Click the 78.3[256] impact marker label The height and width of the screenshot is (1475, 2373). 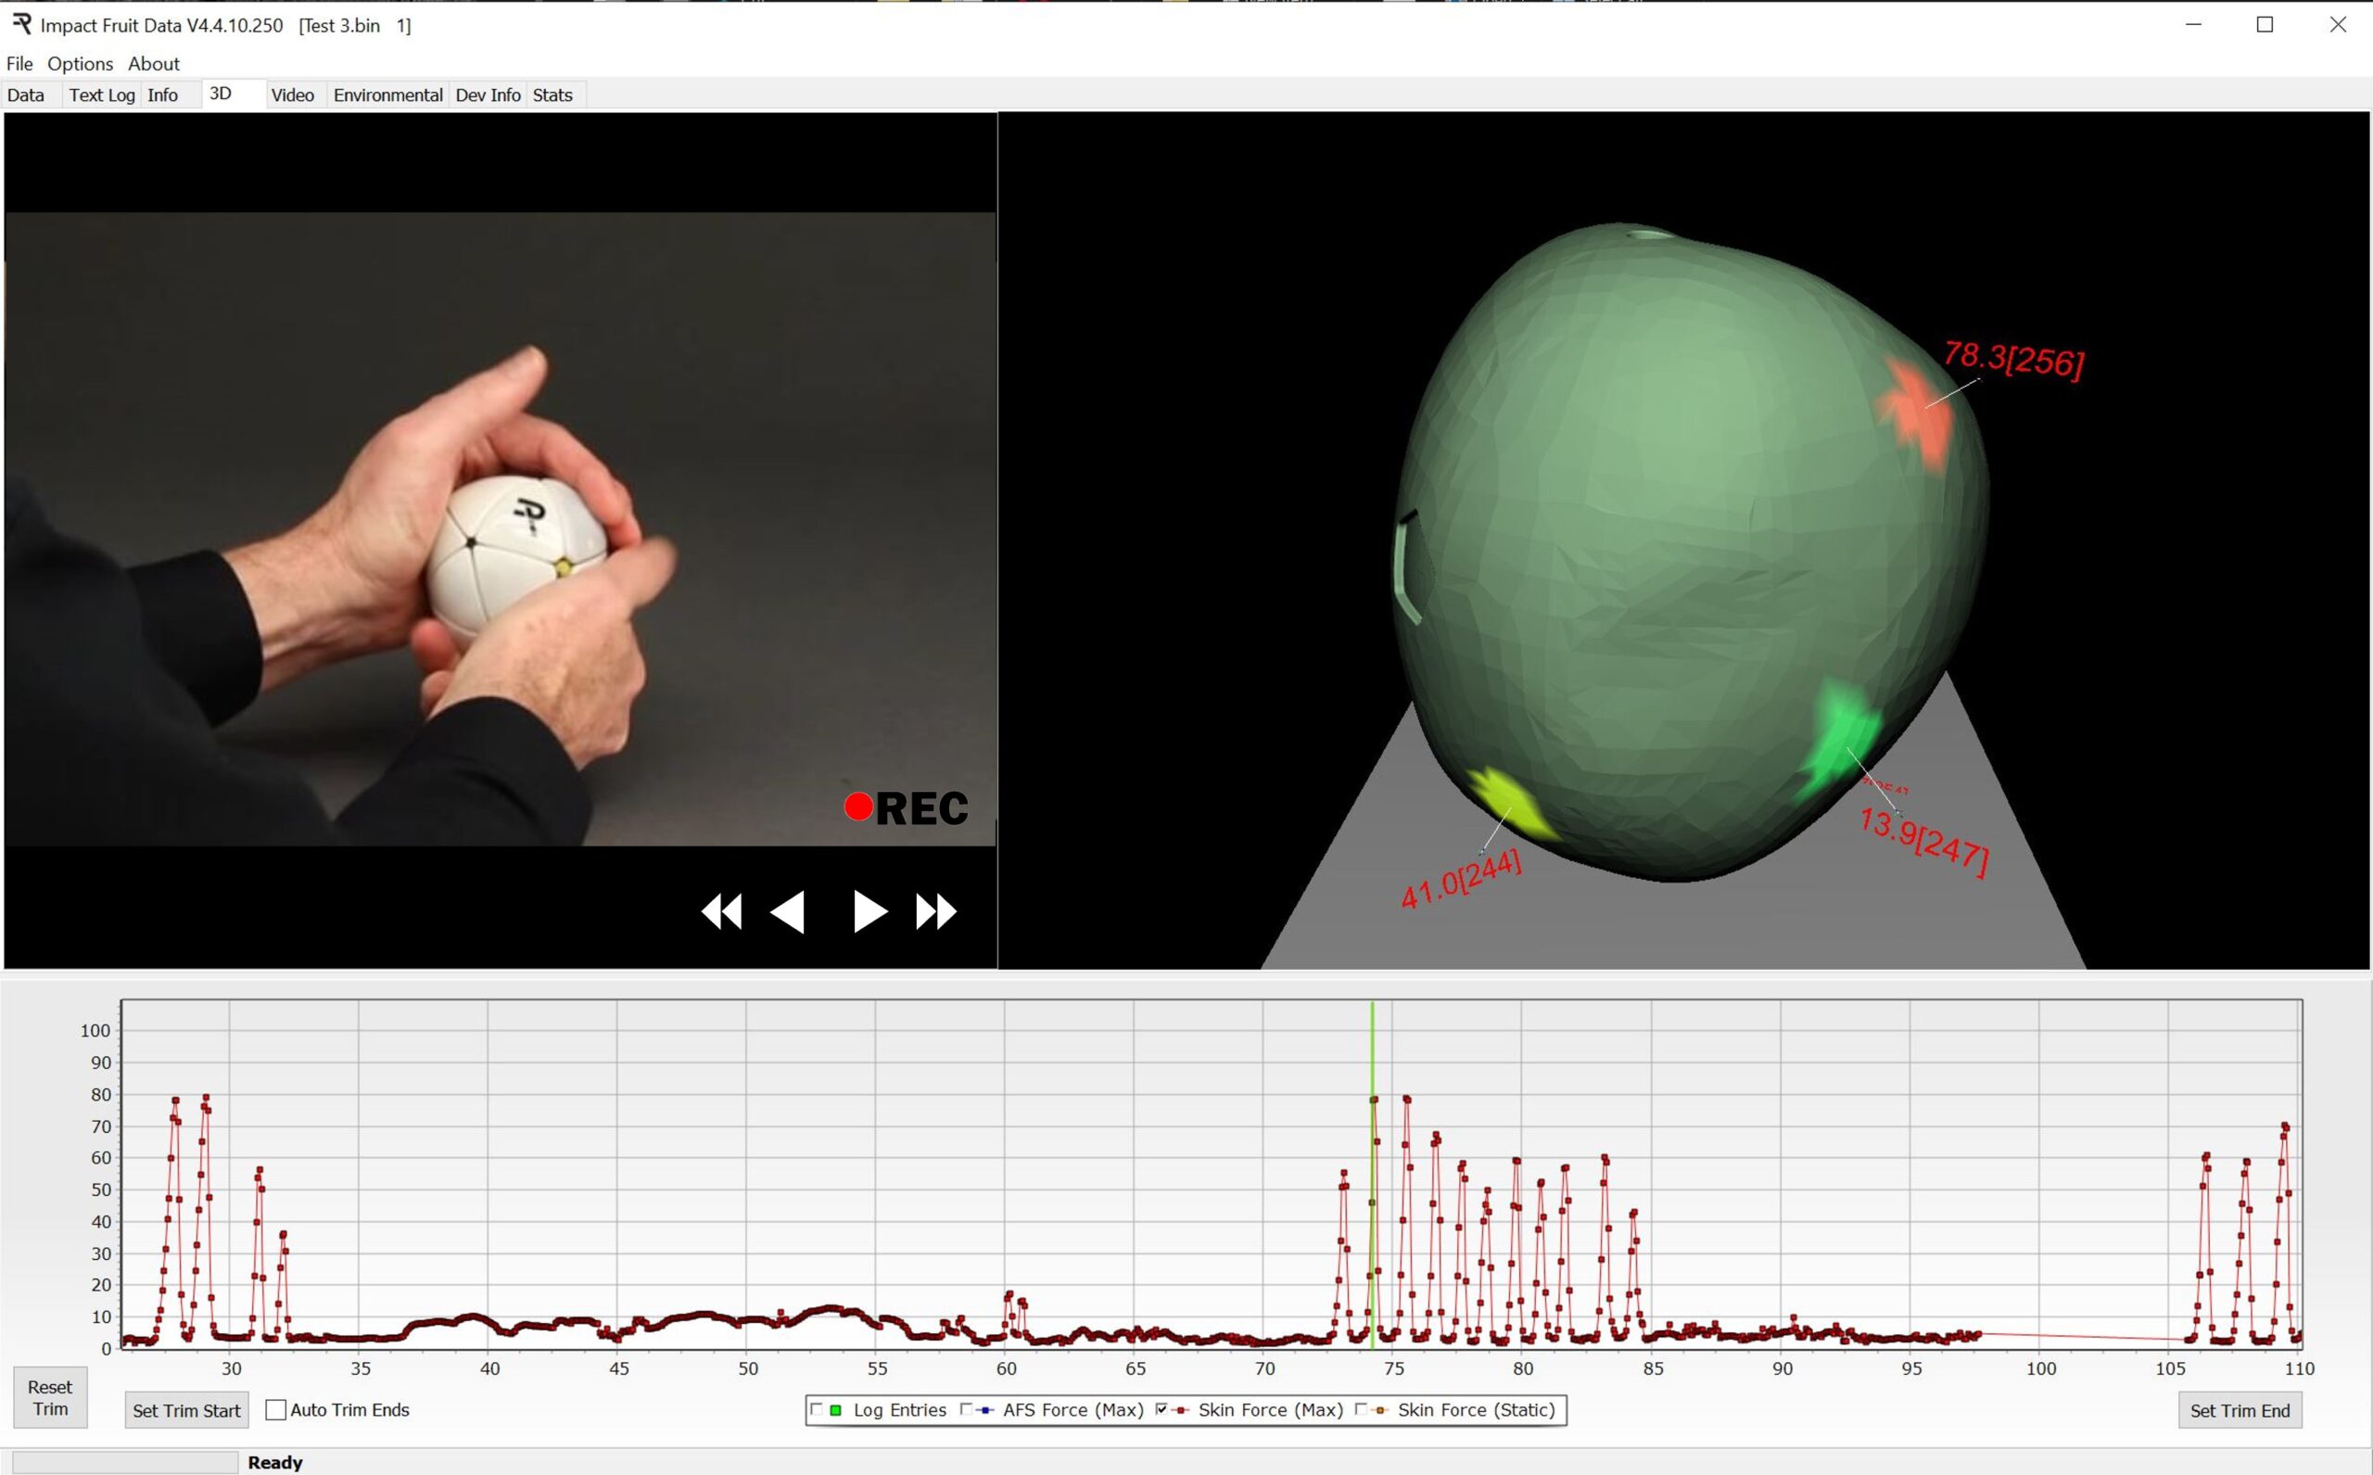coord(2013,360)
